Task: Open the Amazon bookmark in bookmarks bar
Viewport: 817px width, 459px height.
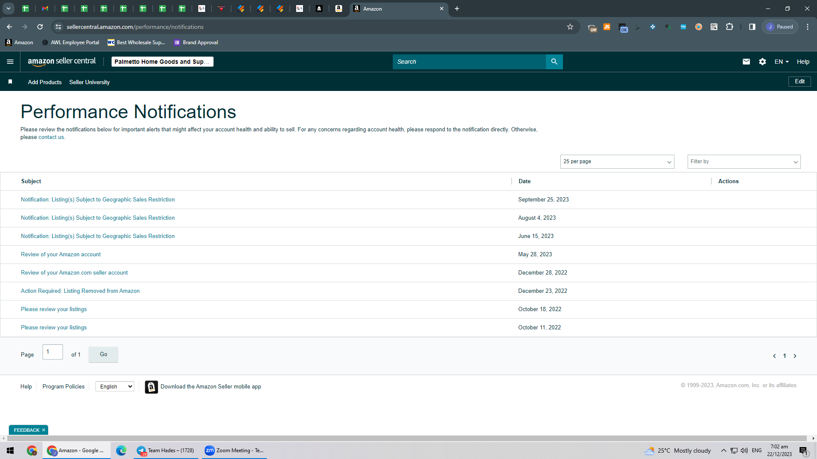Action: (19, 42)
